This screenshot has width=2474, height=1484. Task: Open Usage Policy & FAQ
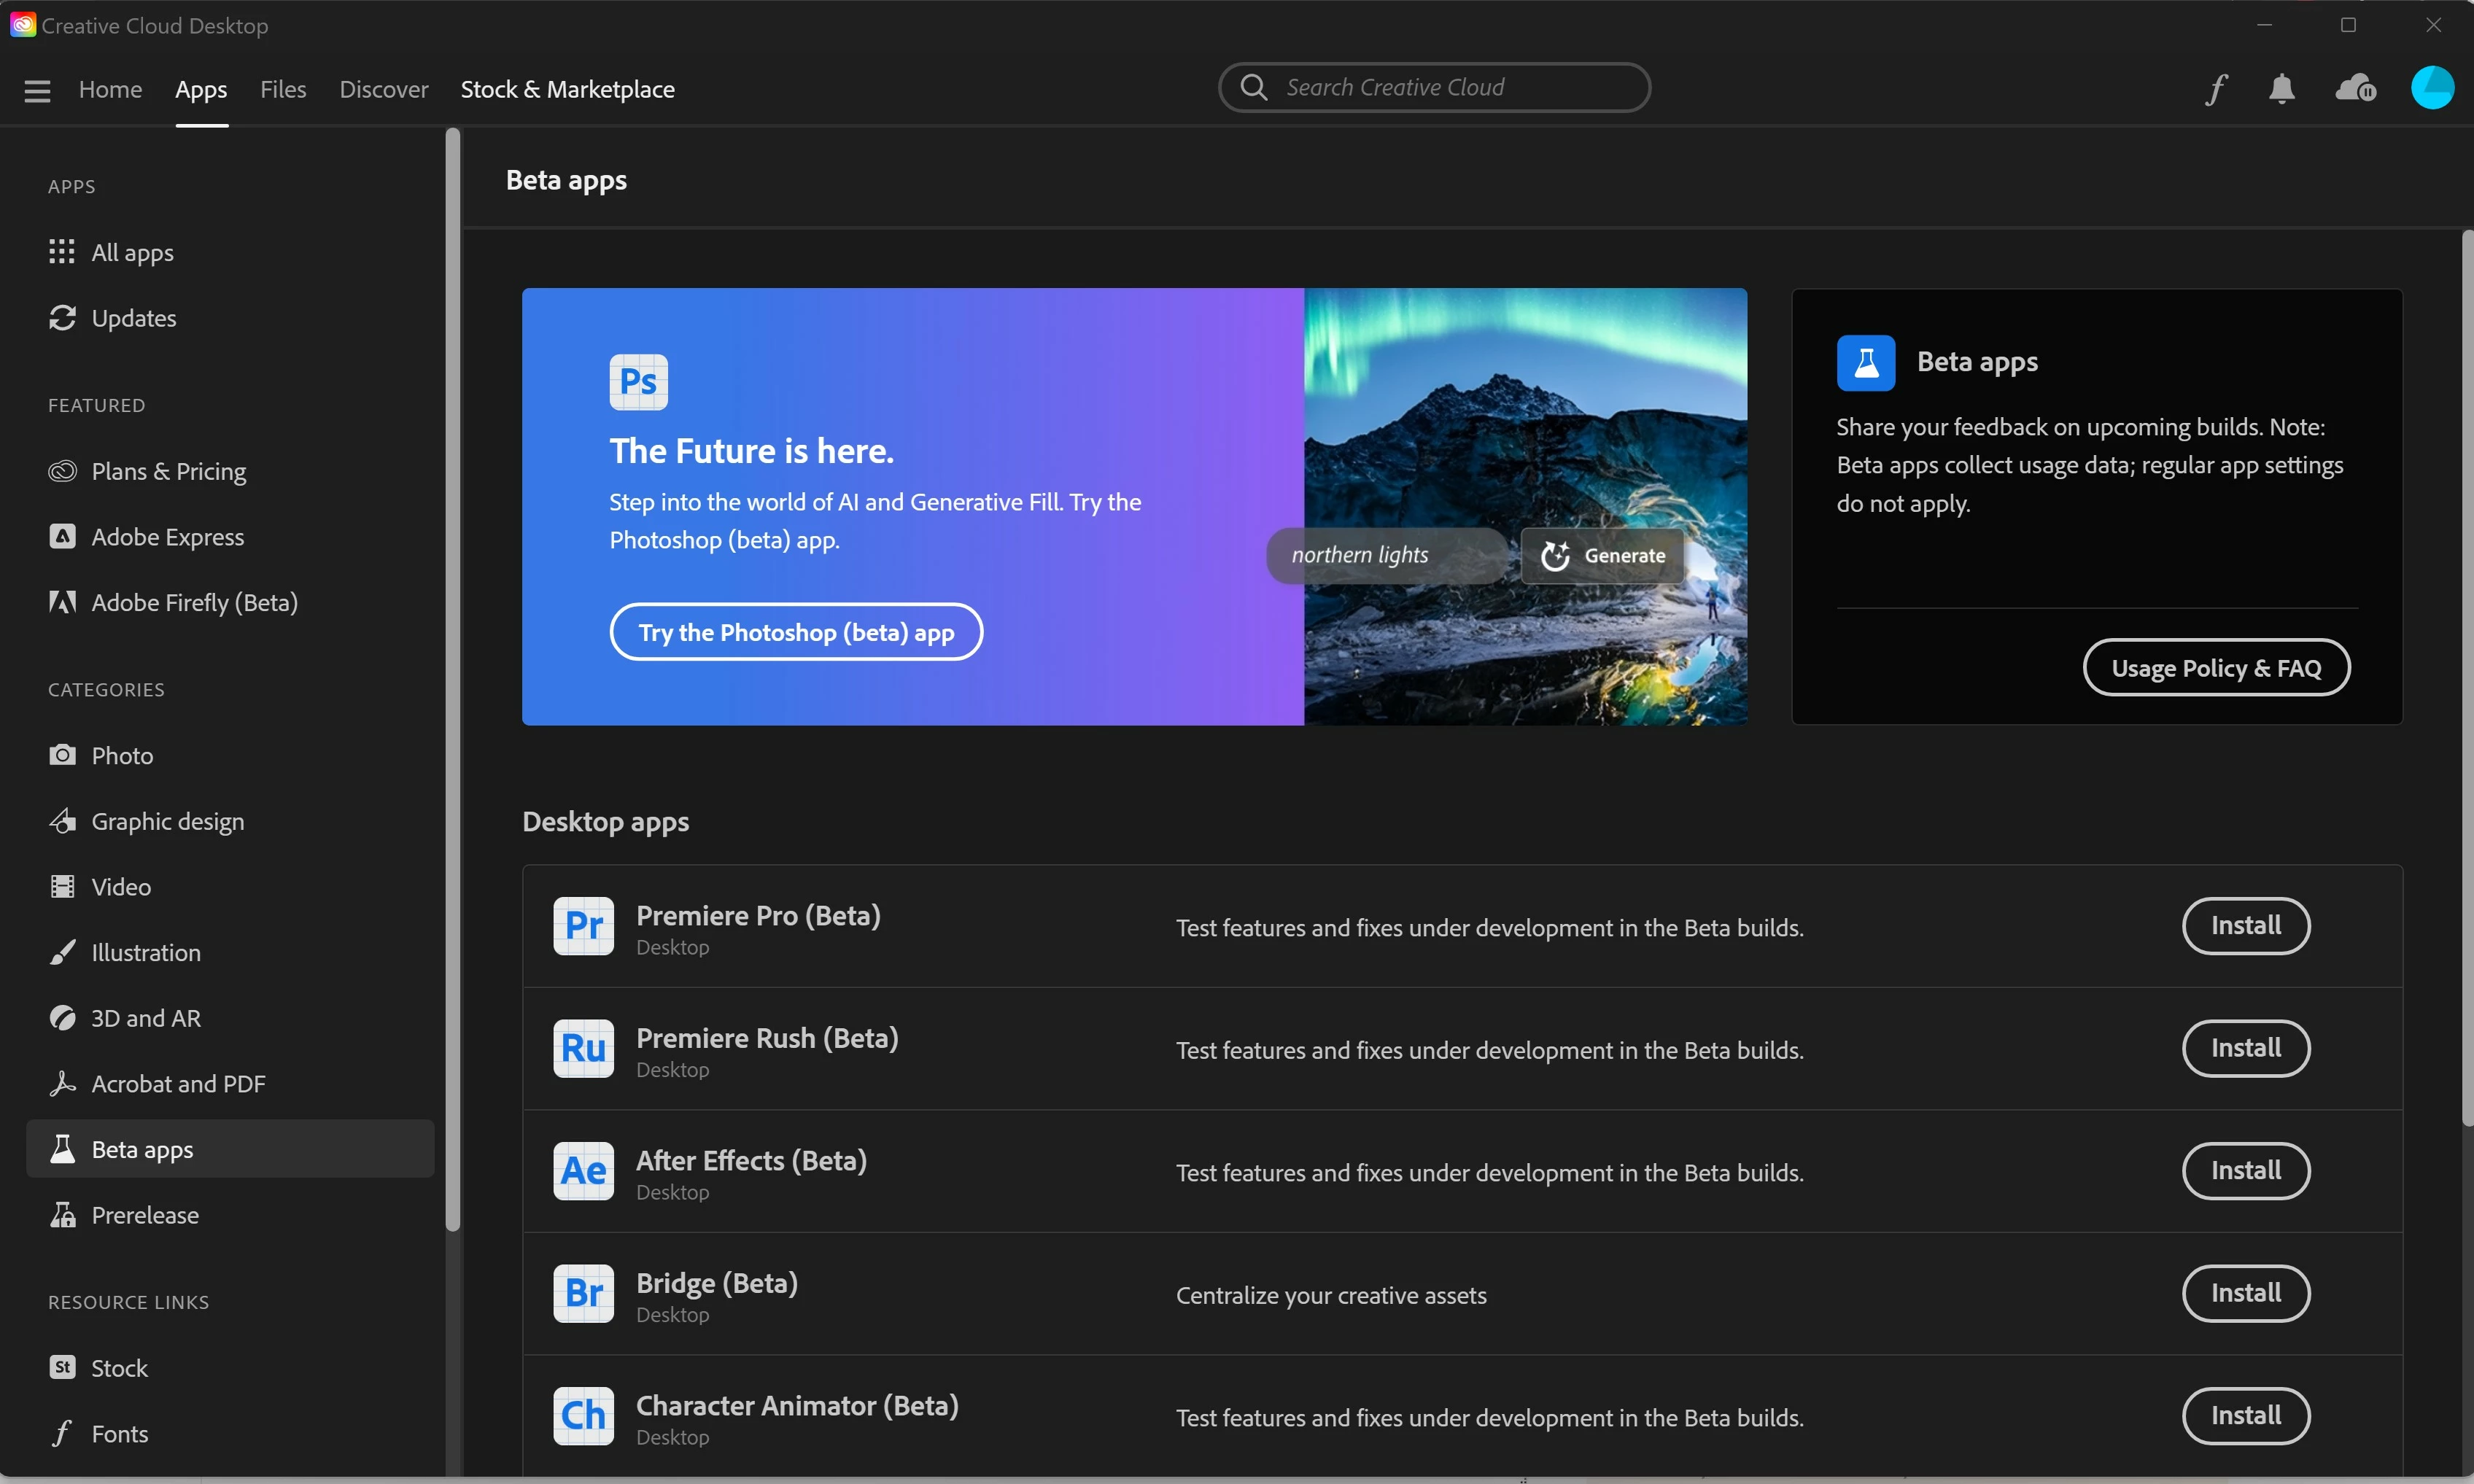(2216, 668)
